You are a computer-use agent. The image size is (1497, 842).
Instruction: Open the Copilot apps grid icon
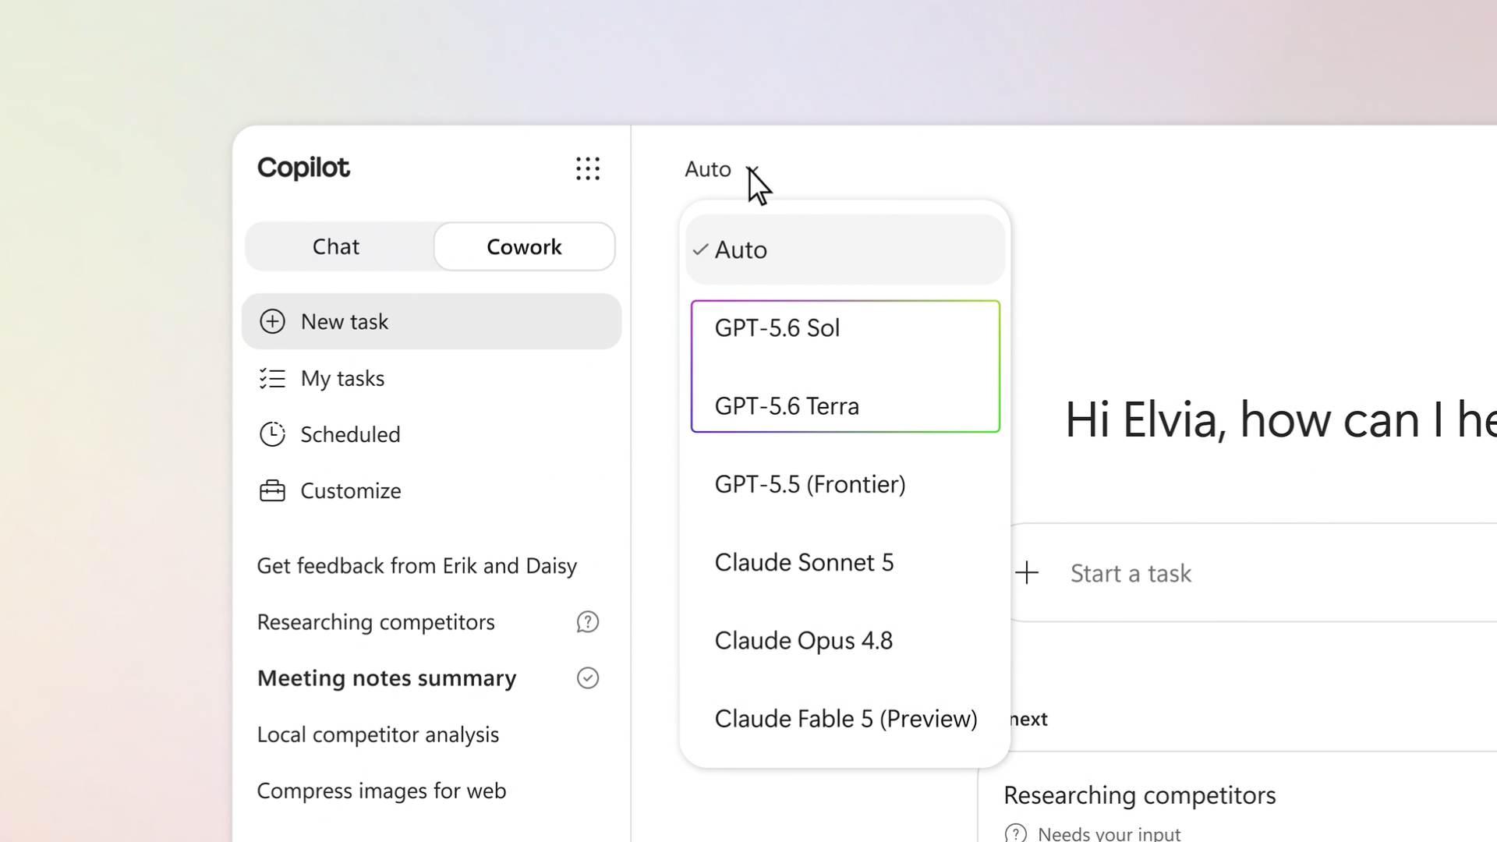[x=588, y=168]
